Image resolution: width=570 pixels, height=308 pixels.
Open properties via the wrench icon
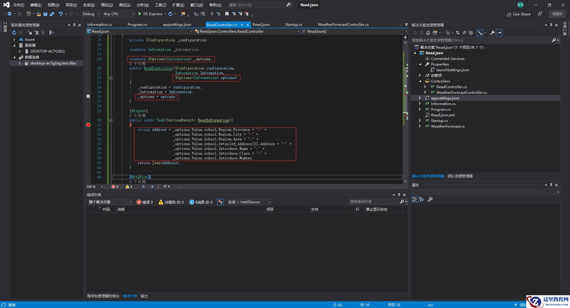(492, 33)
